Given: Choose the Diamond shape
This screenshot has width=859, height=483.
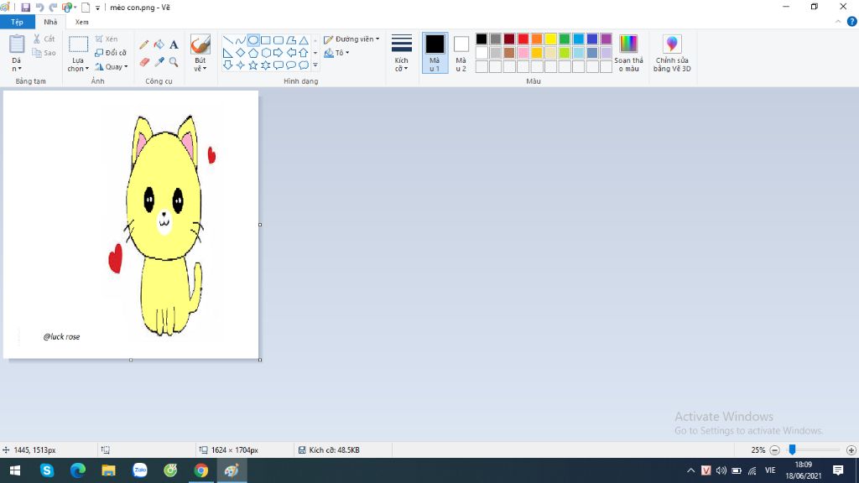Looking at the screenshot, I should click(x=241, y=53).
